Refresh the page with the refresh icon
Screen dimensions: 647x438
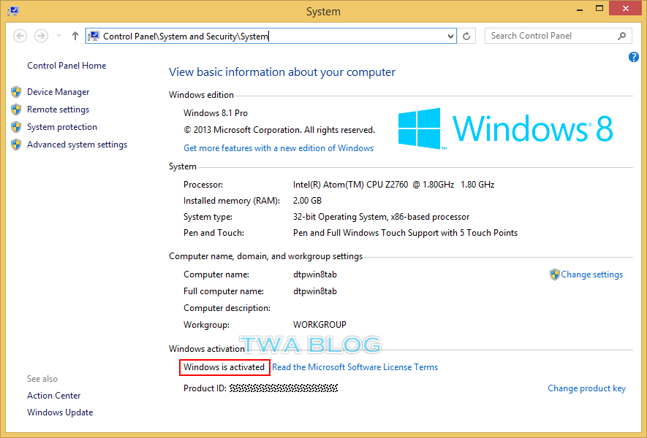(466, 35)
